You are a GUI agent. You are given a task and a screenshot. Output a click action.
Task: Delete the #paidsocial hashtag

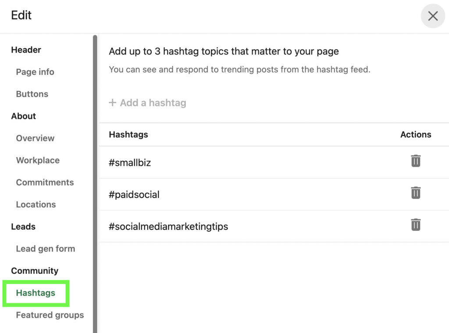[x=416, y=193]
